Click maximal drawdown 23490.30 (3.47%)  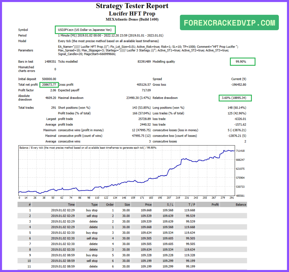click(139, 98)
